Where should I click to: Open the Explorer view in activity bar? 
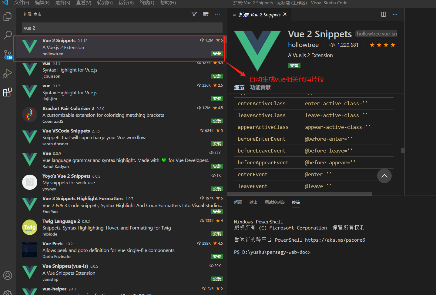point(8,16)
